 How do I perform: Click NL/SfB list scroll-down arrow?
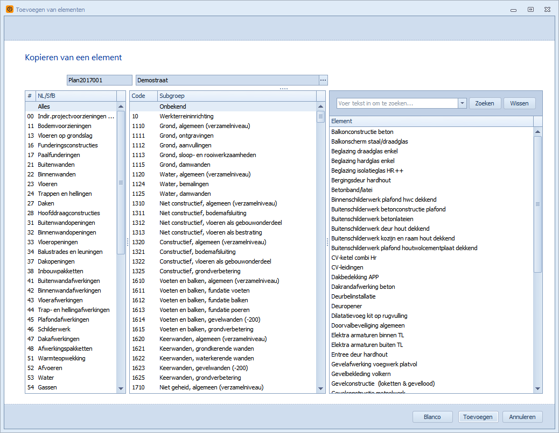coord(121,388)
